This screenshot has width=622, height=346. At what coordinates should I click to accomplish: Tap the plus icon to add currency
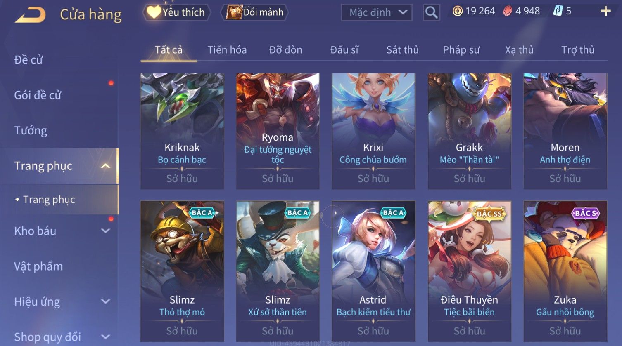pyautogui.click(x=605, y=11)
